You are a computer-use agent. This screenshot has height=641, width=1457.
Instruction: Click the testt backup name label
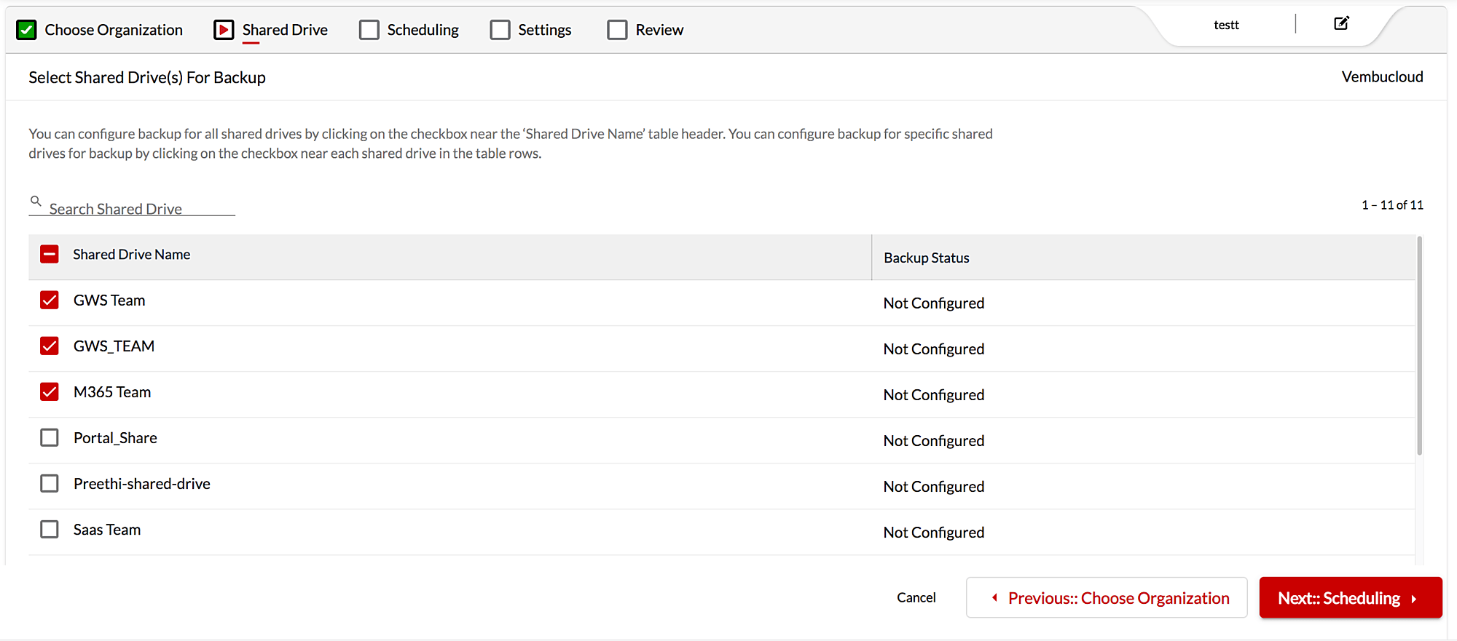click(1226, 25)
